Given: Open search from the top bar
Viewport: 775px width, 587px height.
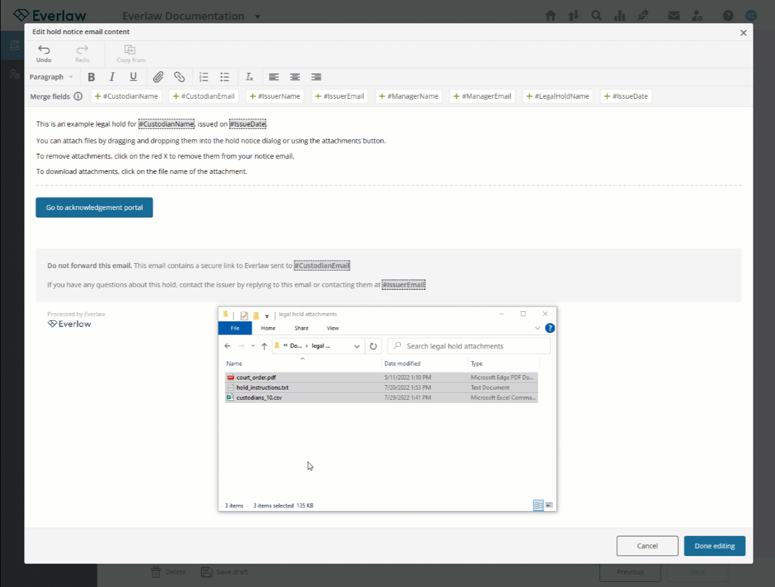Looking at the screenshot, I should click(596, 15).
